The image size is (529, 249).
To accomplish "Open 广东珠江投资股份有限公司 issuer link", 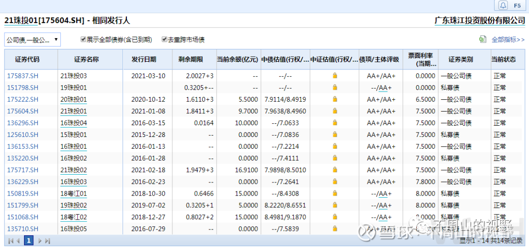I will click(x=480, y=21).
